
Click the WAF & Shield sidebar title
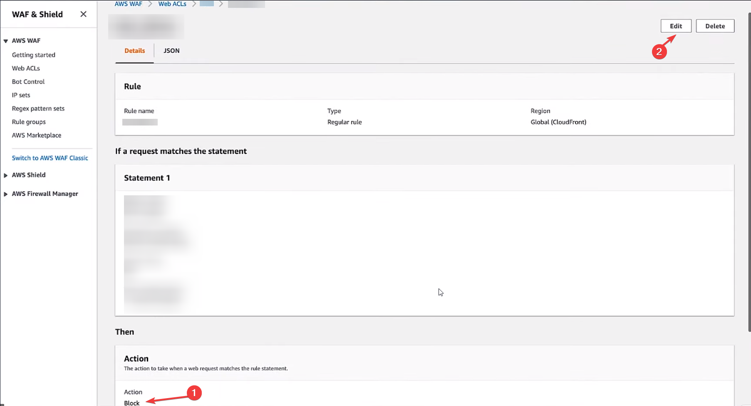pyautogui.click(x=37, y=14)
